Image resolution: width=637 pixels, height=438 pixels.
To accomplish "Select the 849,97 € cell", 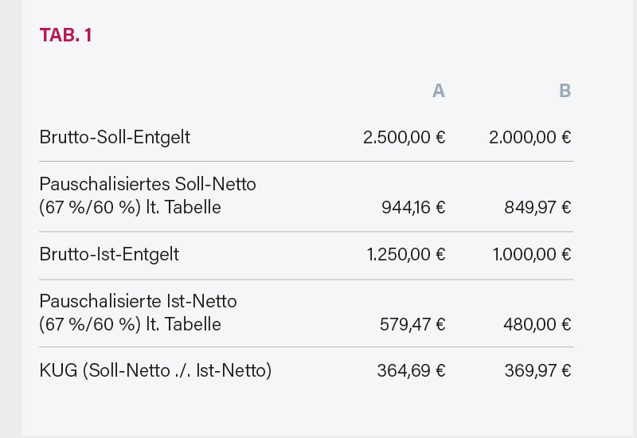I will 537,208.
